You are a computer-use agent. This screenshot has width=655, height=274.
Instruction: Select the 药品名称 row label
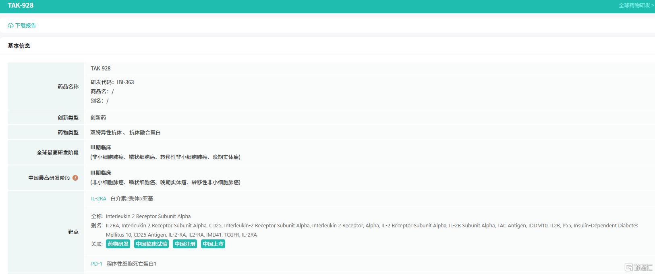[68, 87]
